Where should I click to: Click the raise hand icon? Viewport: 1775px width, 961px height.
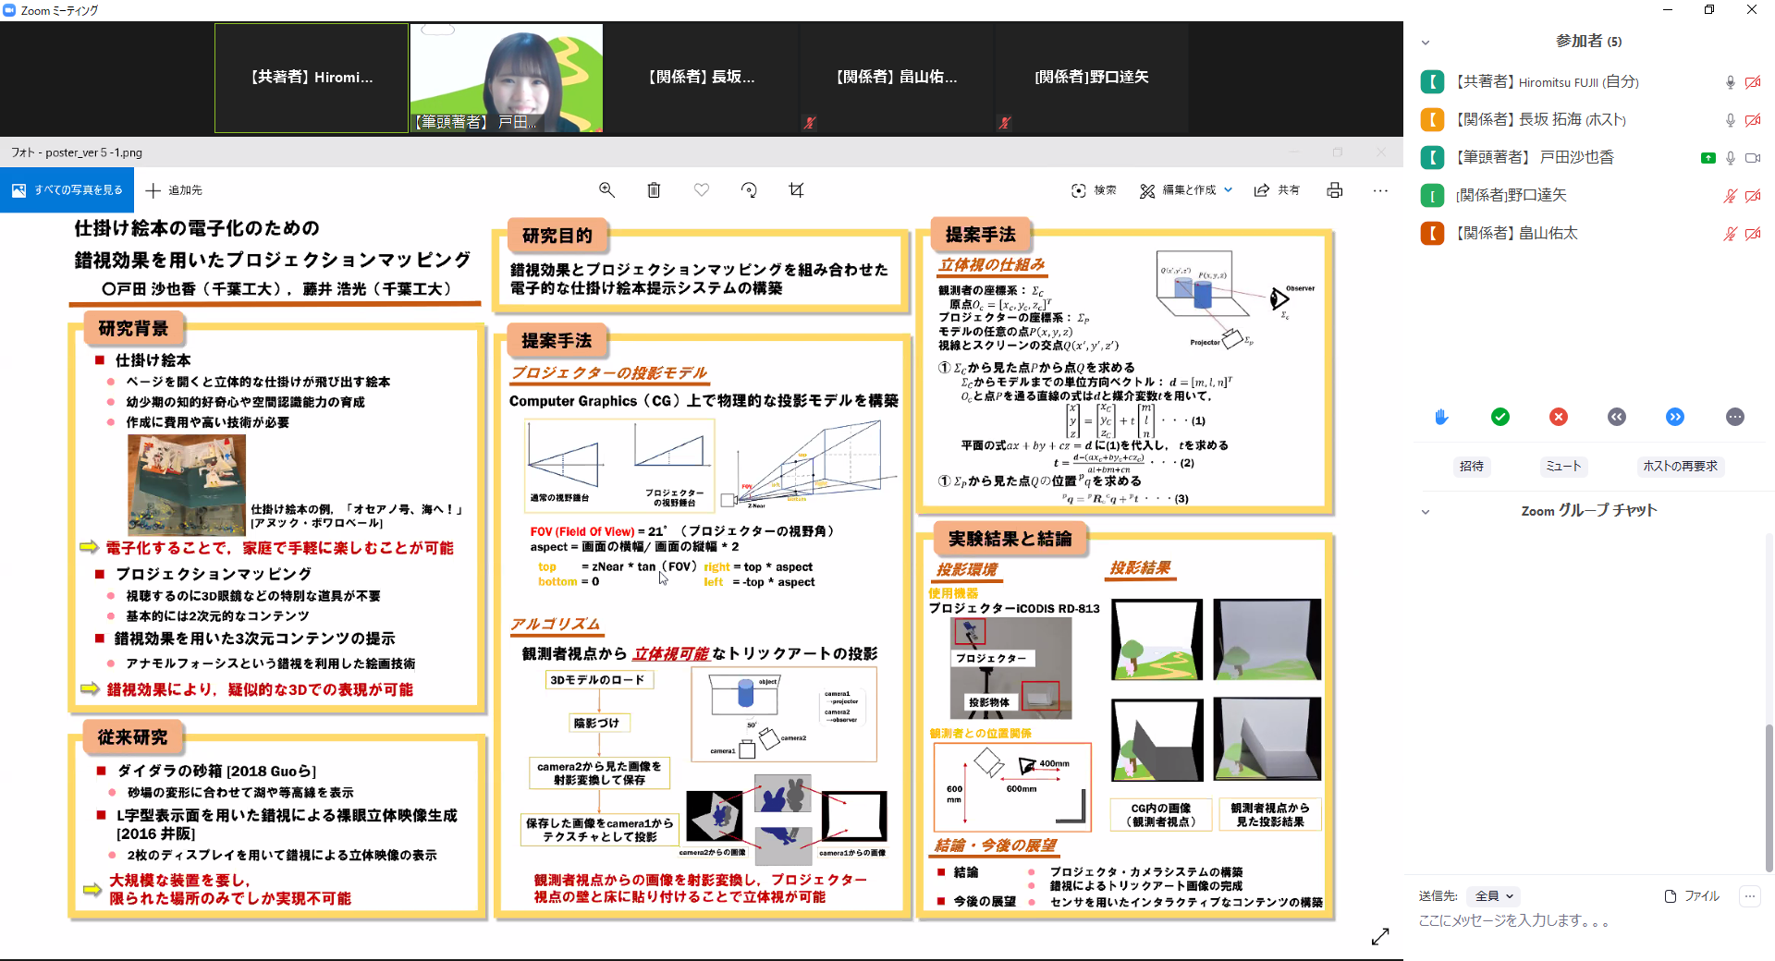[x=1441, y=417]
